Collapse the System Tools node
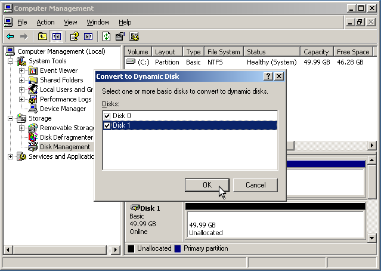 pos(10,61)
